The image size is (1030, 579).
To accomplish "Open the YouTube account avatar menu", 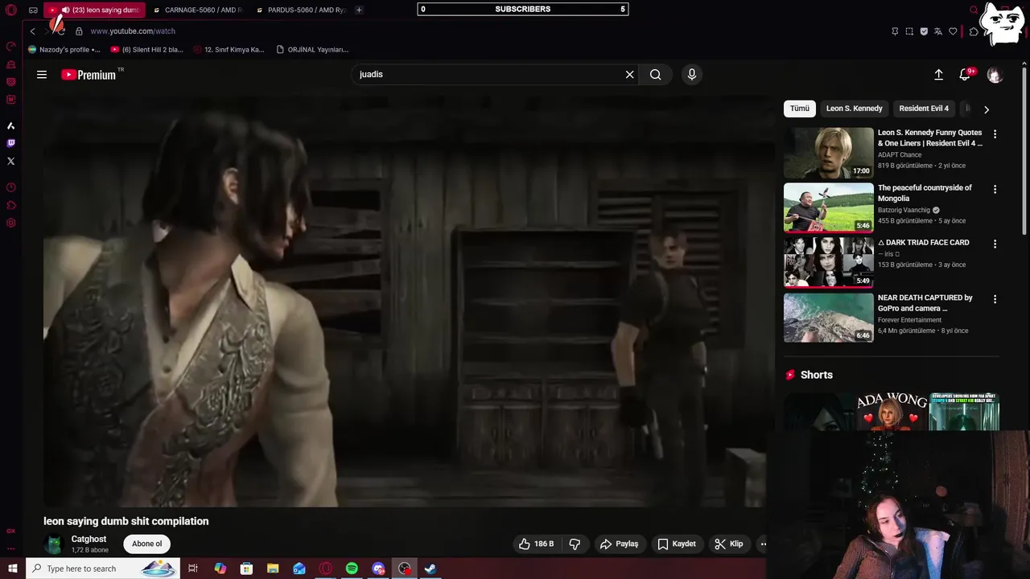I will pos(995,75).
